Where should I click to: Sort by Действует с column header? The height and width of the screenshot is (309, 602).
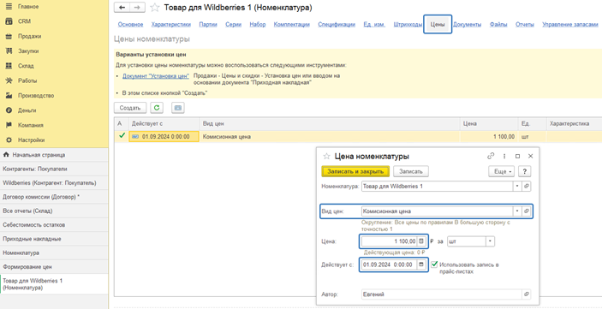pos(164,124)
